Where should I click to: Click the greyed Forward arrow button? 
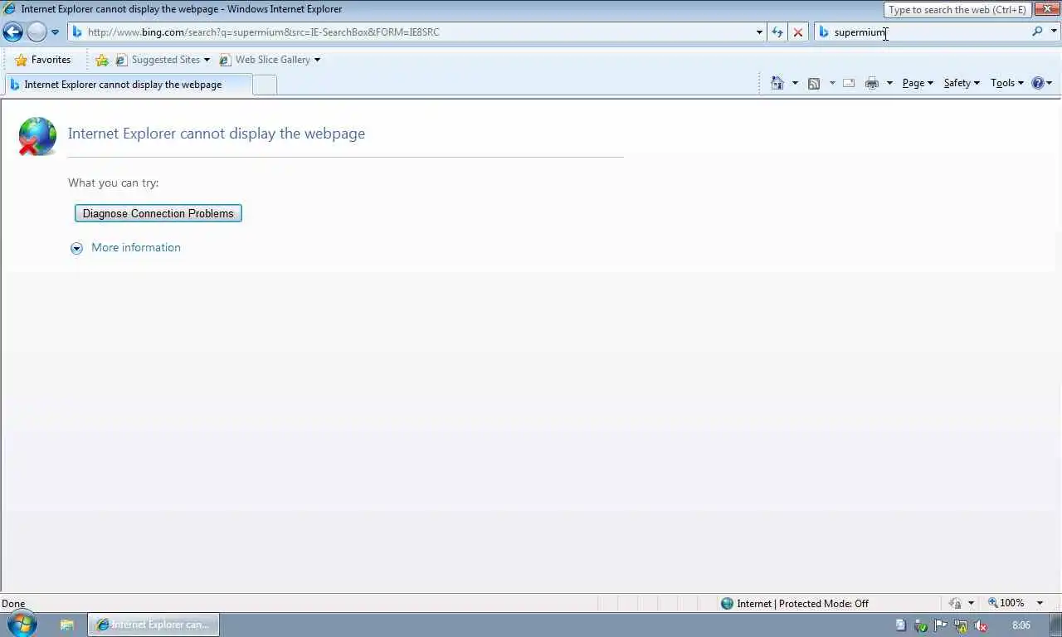[x=37, y=32]
